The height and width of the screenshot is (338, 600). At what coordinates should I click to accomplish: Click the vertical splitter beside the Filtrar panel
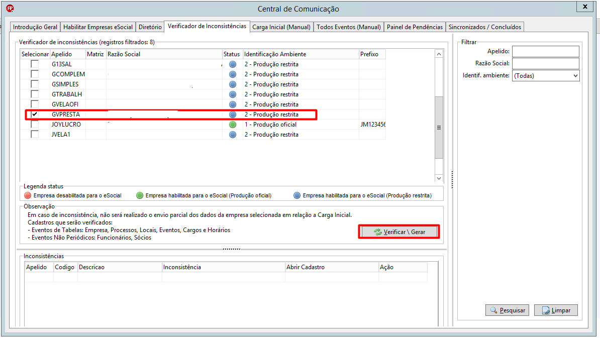[452, 180]
